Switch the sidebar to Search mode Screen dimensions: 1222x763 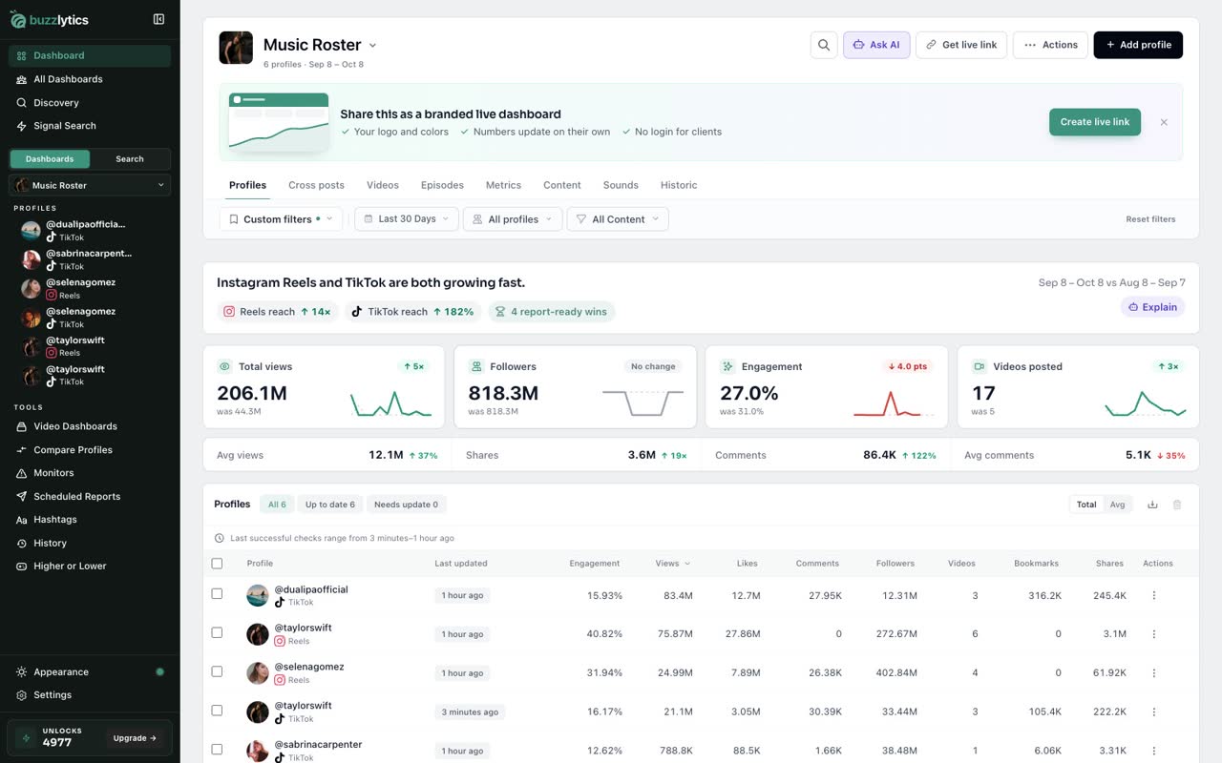[130, 159]
